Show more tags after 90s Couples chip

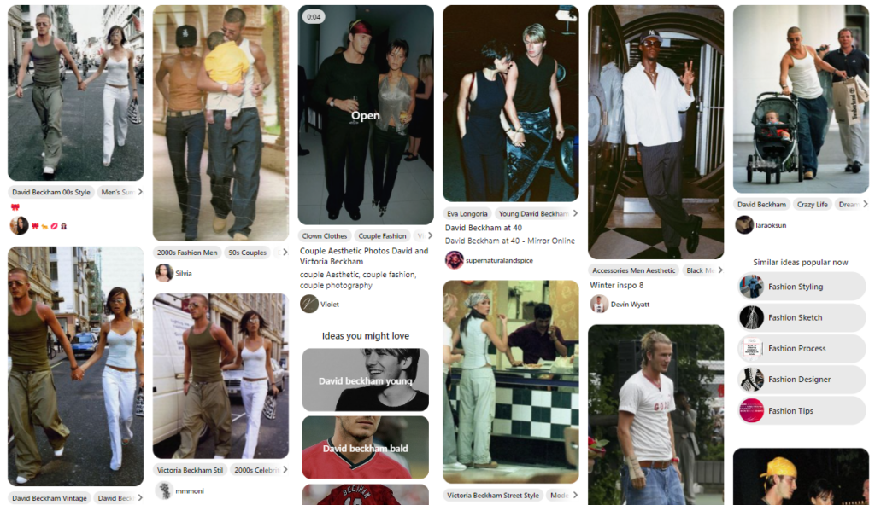click(285, 252)
